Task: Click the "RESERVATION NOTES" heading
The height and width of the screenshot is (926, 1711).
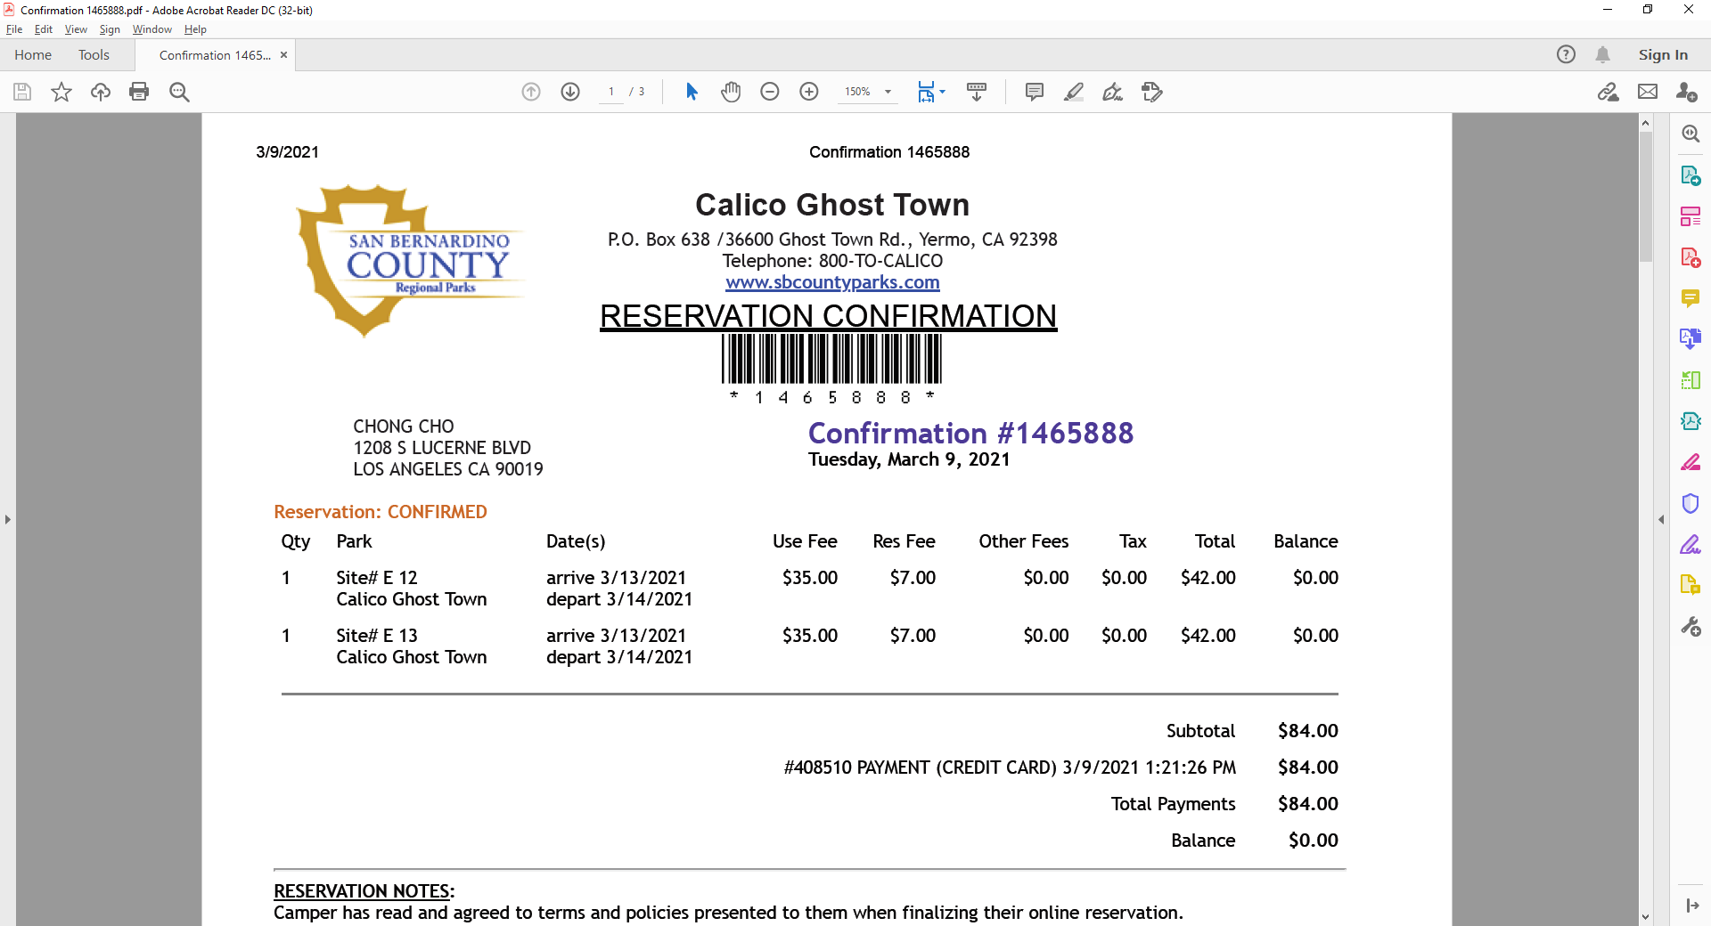Action: pyautogui.click(x=364, y=891)
